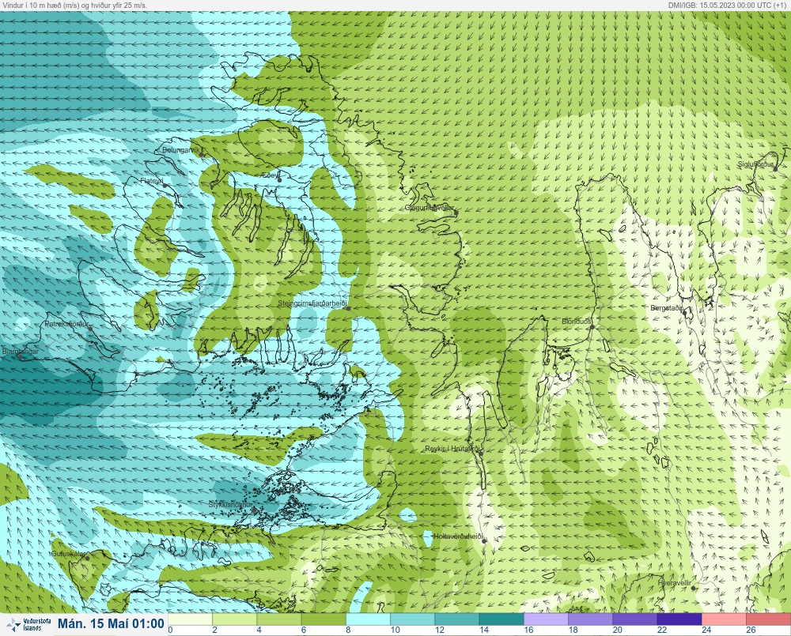
Task: Click the 6–8 m/s dark green legend swatch
Action: [324, 619]
